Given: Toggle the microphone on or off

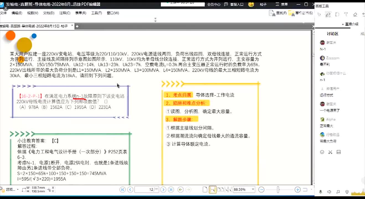Looking at the screenshot, I should click(321, 192).
